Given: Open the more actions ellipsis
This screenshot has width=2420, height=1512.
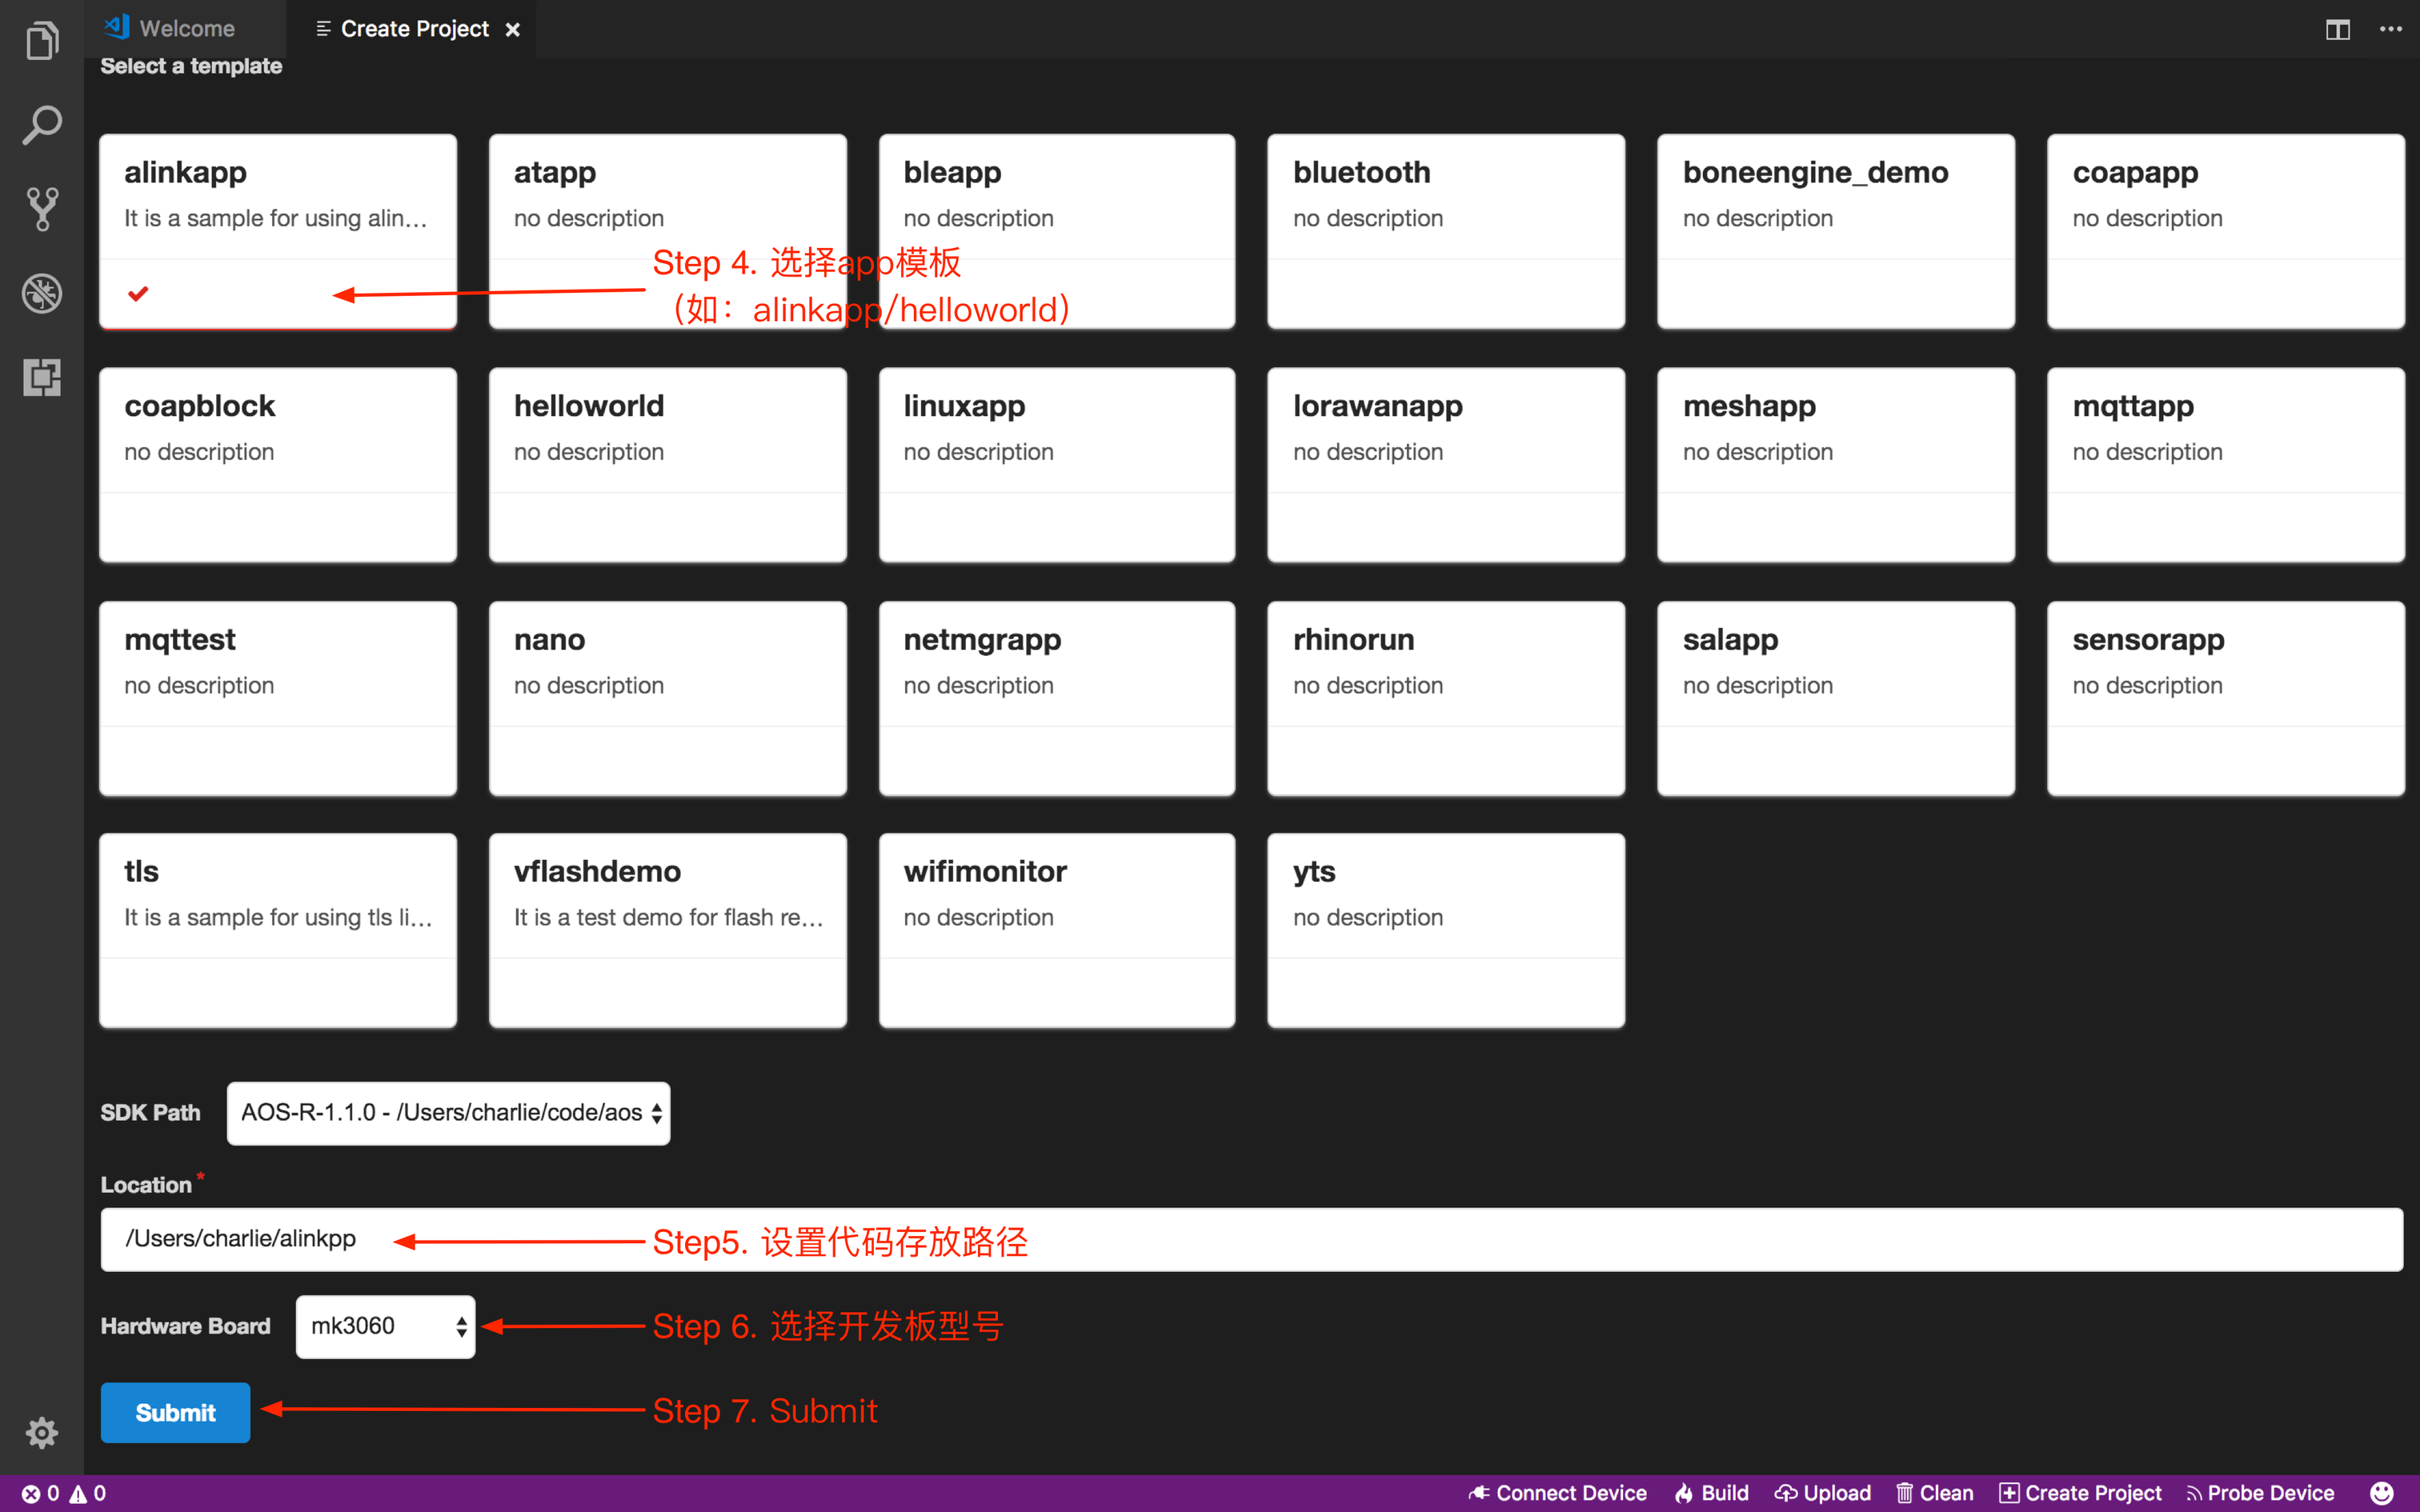Looking at the screenshot, I should [2390, 29].
